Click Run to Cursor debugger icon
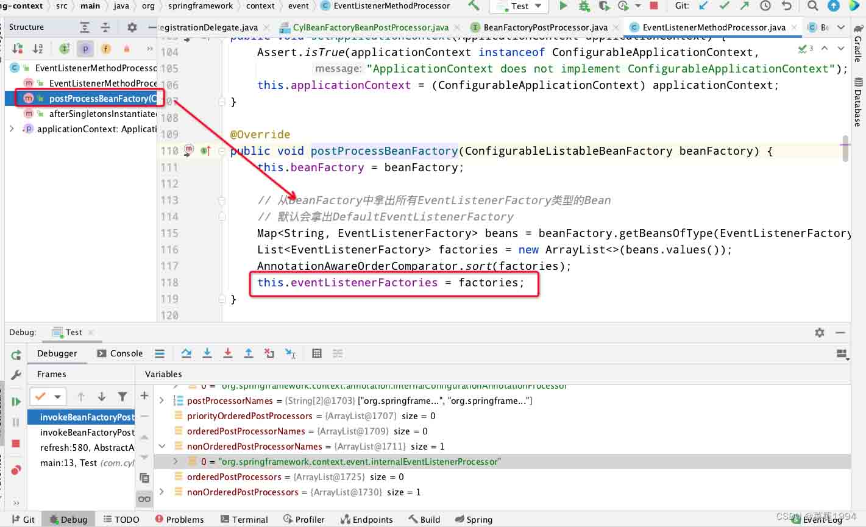 [x=291, y=353]
